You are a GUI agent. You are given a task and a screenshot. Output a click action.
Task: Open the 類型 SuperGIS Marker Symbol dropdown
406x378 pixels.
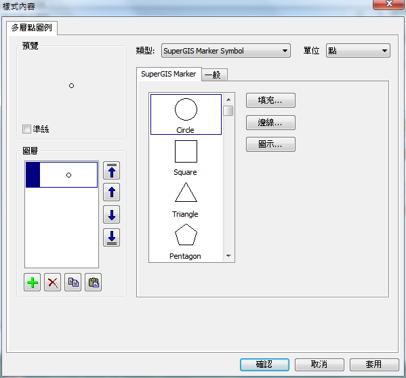click(x=226, y=51)
